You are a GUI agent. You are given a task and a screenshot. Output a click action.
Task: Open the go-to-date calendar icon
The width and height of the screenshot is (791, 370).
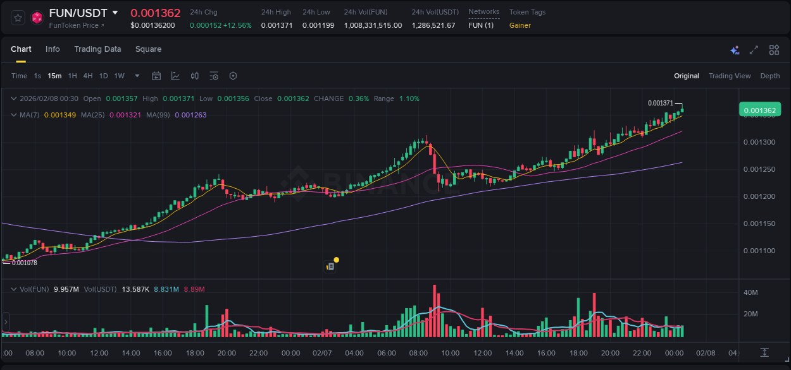(156, 76)
